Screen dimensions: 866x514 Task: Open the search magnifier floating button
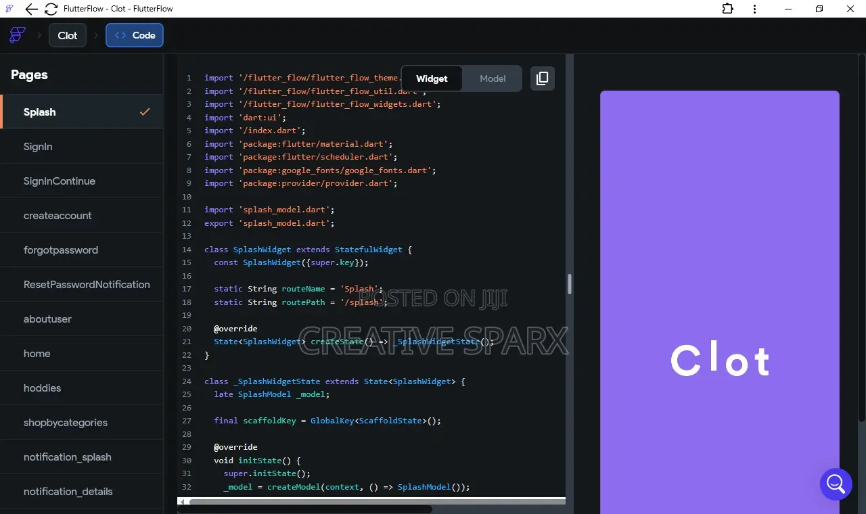click(836, 484)
